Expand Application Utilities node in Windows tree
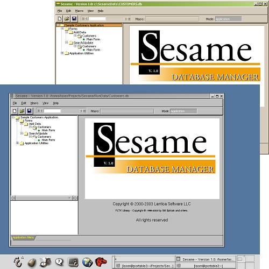Screen dimensions: 269x269 point(62,53)
